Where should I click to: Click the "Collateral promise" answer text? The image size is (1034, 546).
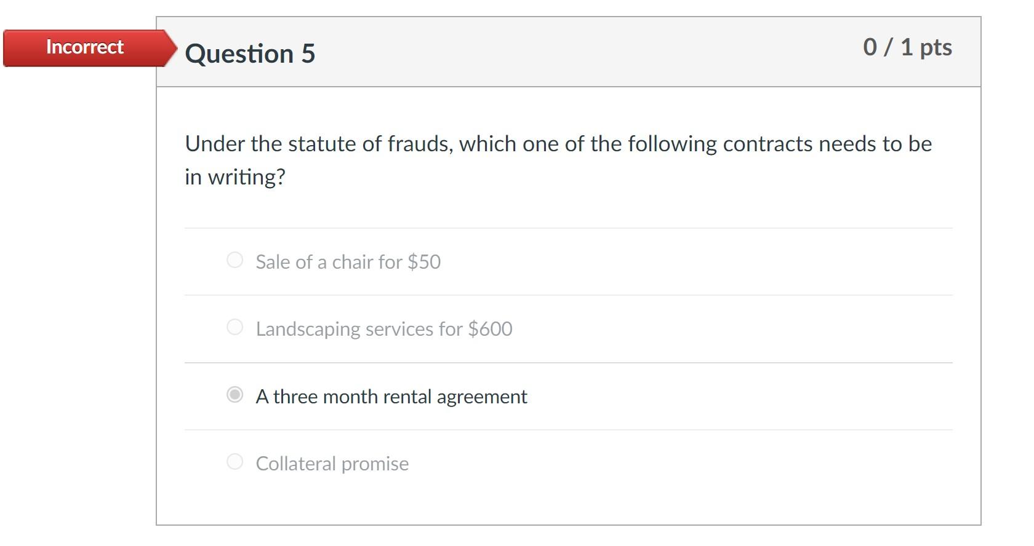click(332, 464)
